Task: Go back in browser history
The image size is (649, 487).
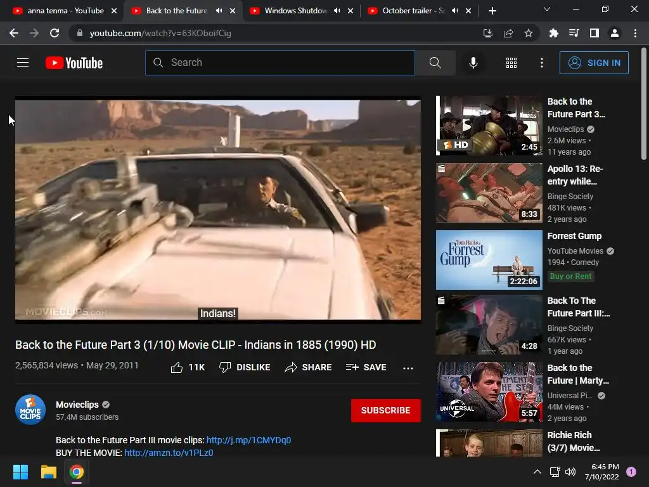Action: click(14, 33)
